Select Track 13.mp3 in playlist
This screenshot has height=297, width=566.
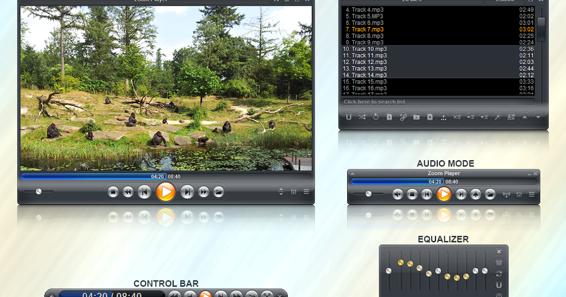tap(438, 69)
